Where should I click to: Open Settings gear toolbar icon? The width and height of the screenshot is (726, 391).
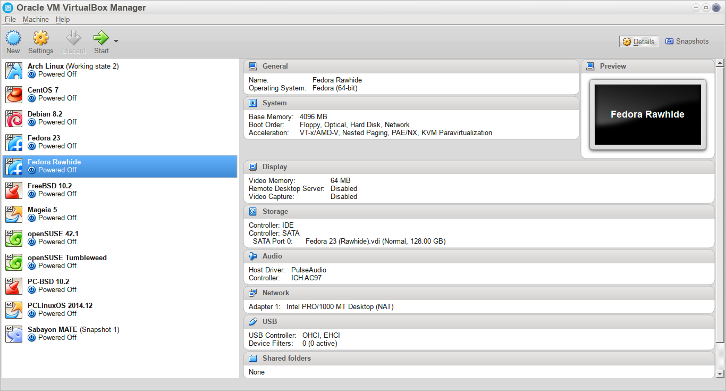tap(41, 38)
